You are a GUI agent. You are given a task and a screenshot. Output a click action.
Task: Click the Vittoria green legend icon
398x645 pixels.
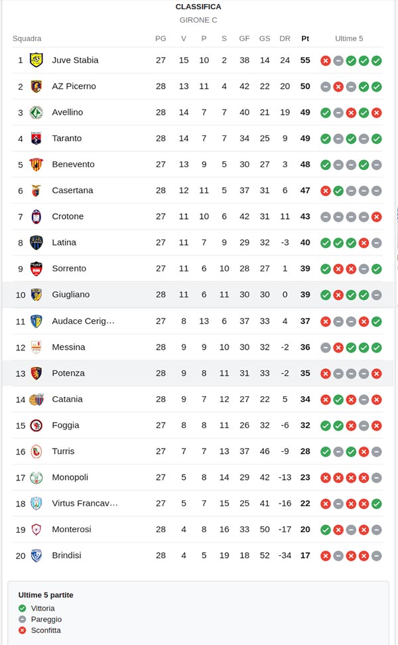tap(23, 609)
